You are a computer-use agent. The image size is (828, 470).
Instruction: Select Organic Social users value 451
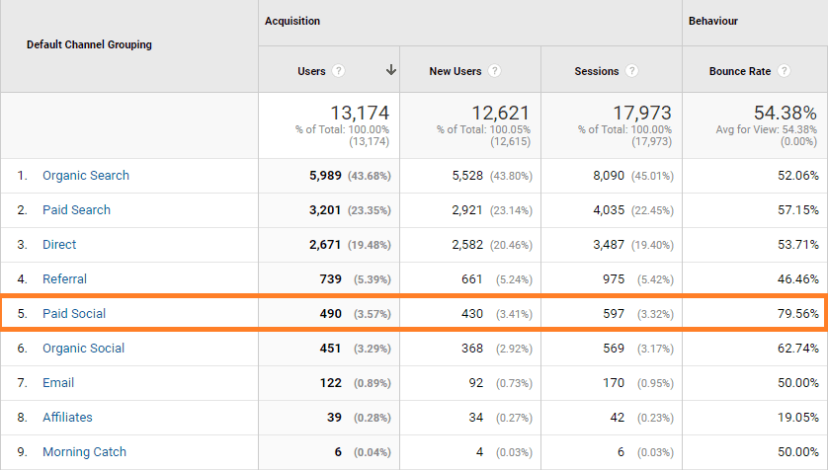point(330,349)
